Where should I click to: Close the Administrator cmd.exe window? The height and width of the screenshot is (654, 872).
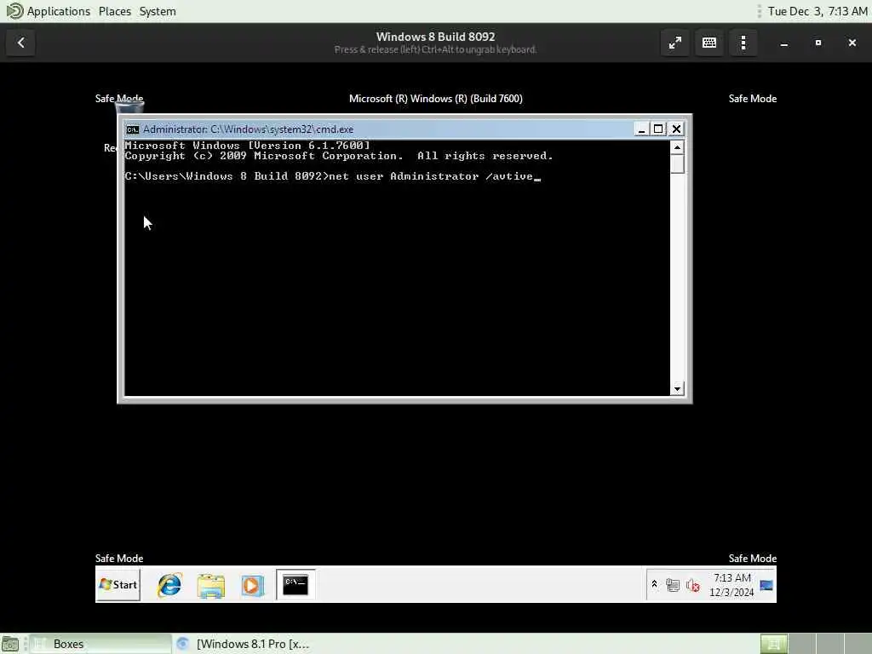[x=676, y=129]
